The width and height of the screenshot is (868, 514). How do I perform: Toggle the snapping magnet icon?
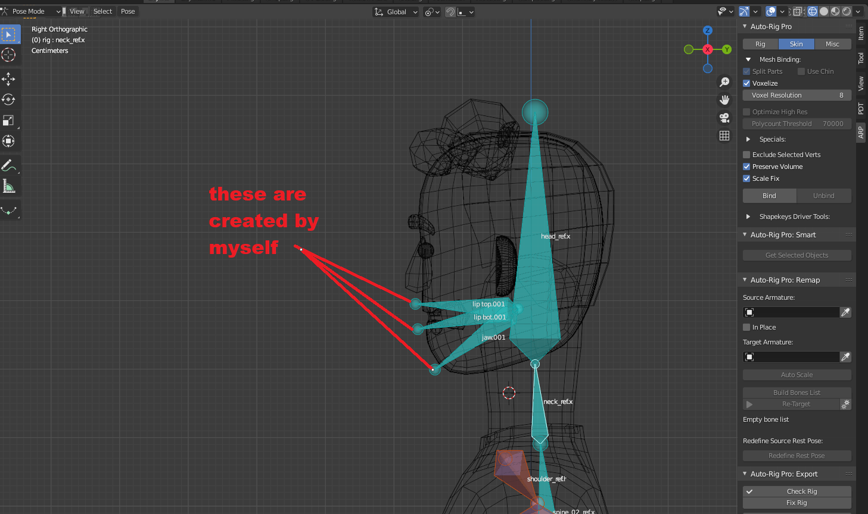point(450,12)
